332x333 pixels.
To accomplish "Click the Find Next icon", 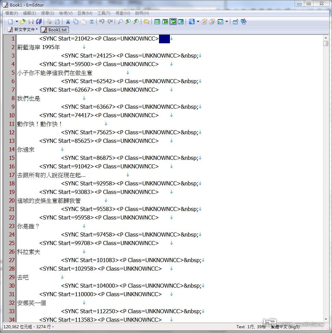I will (136, 21).
